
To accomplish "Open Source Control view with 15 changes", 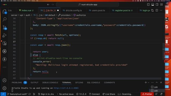I will [5, 27].
